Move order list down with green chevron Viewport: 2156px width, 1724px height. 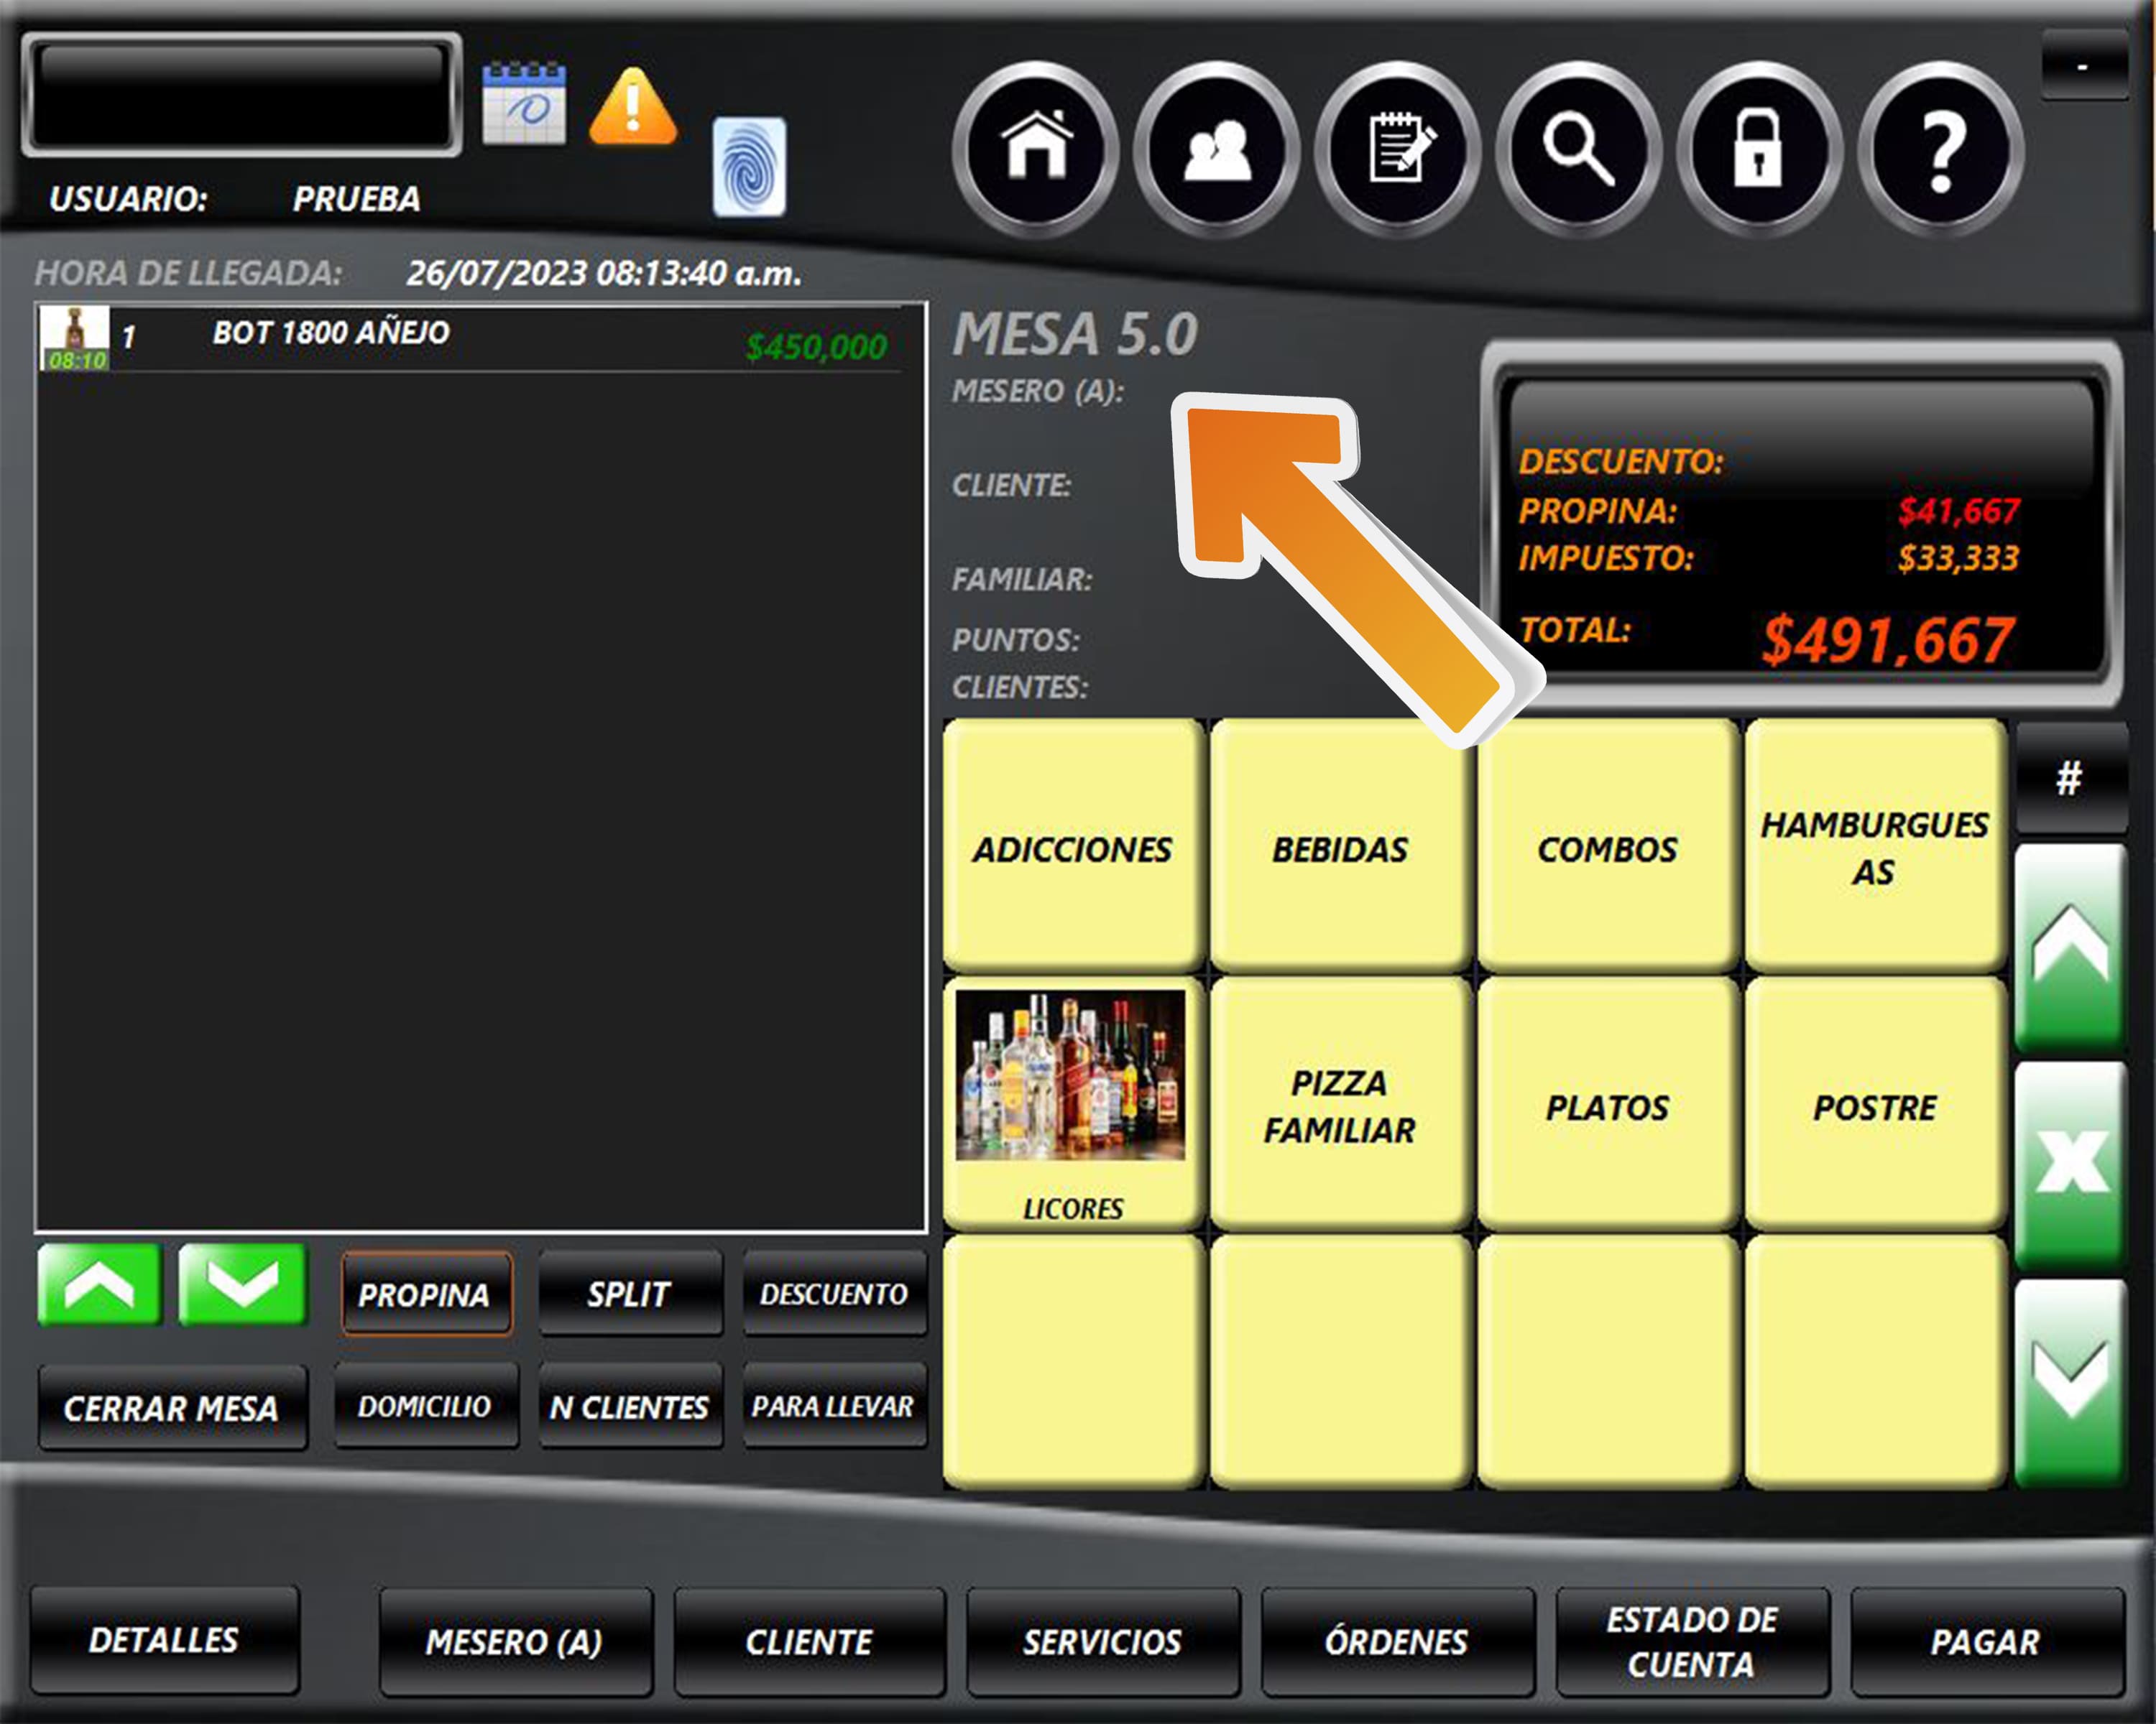click(242, 1287)
